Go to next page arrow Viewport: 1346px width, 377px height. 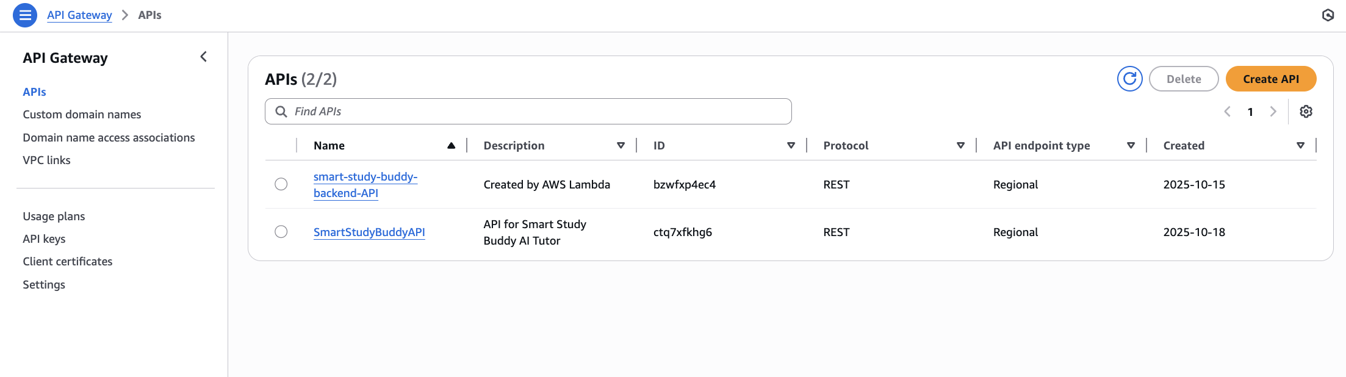(x=1273, y=112)
